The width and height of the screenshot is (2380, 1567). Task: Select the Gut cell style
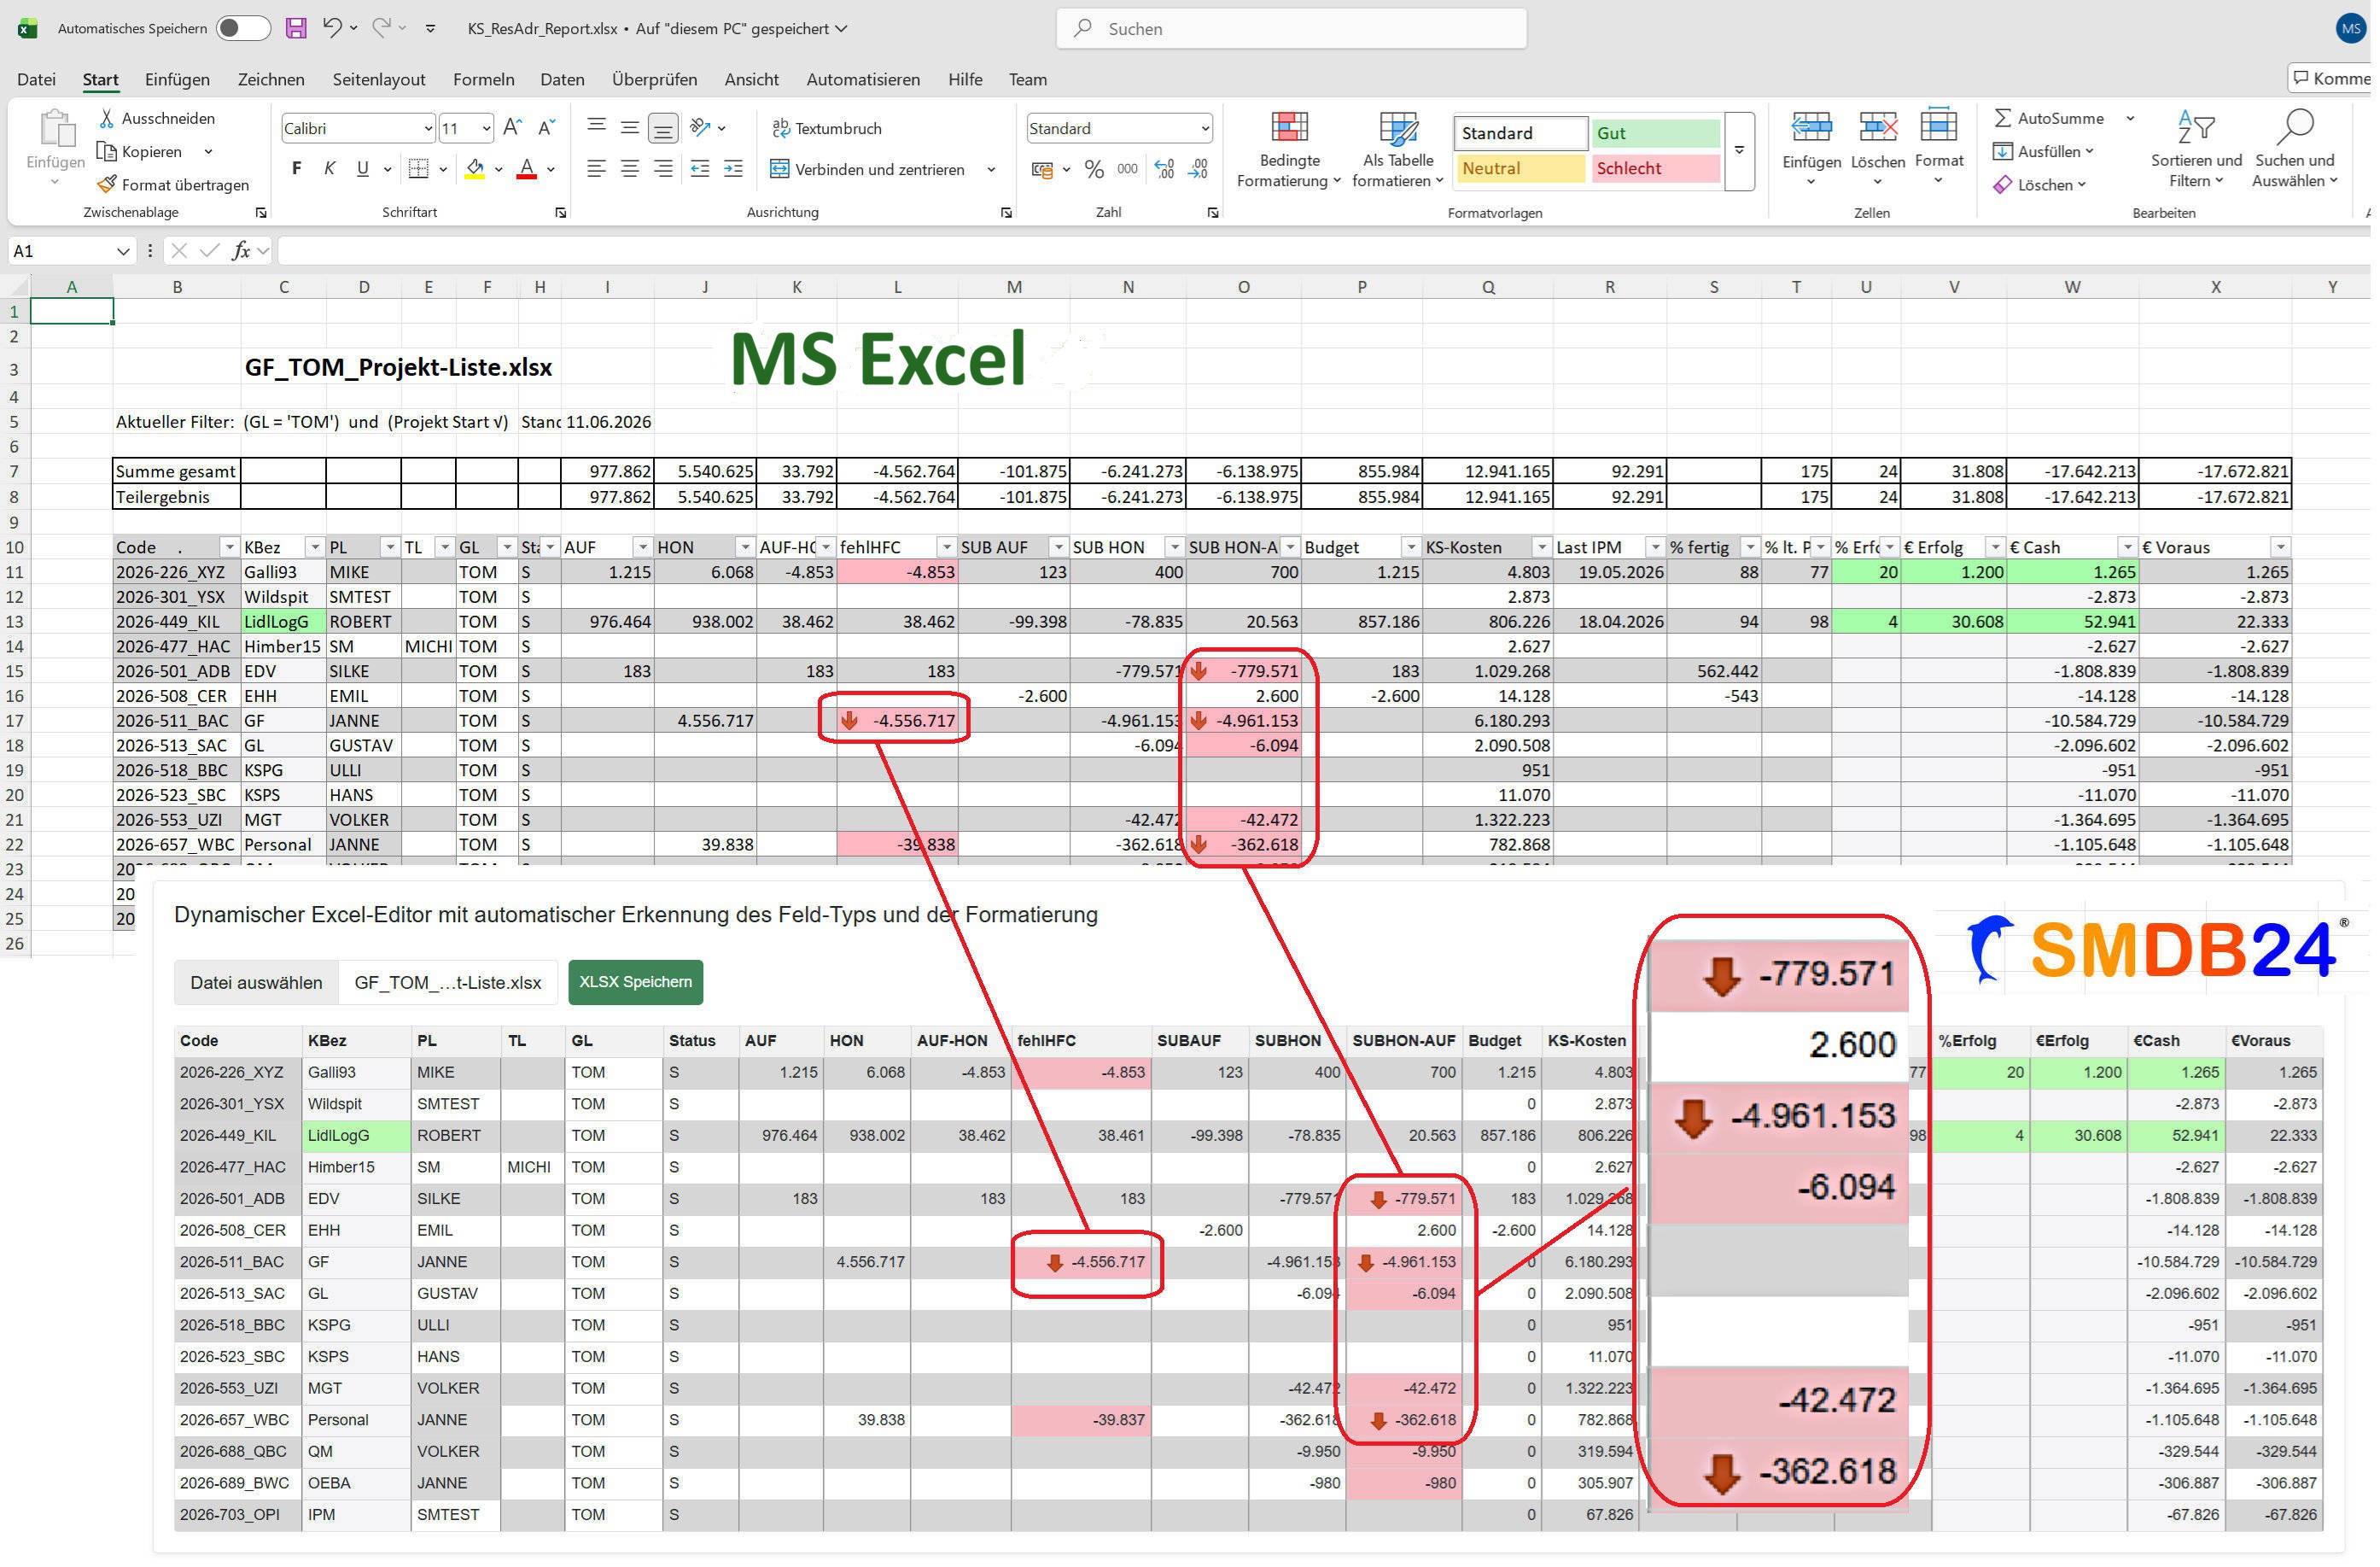pos(1655,133)
